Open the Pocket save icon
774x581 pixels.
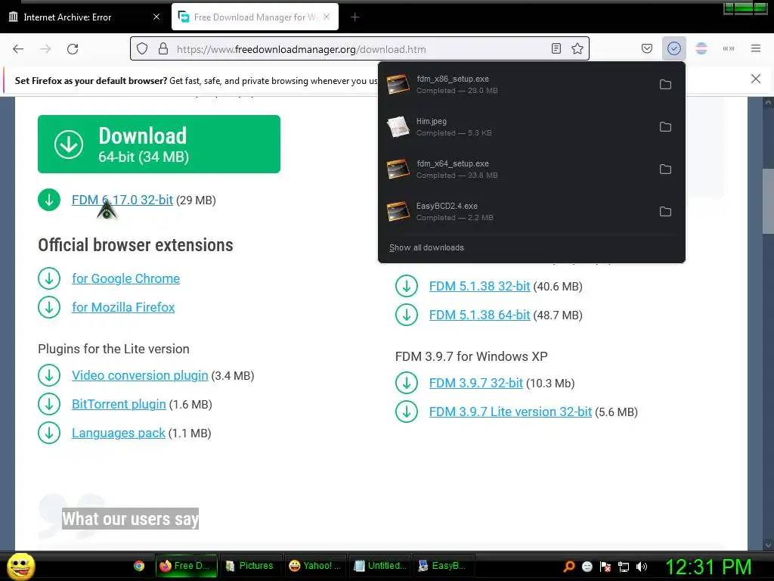point(647,48)
